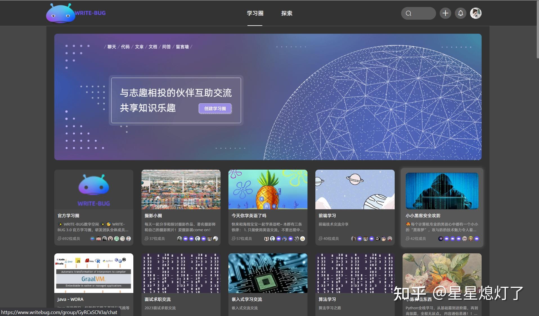539x316 pixels.
Task: Open the 问答 section link
Action: [167, 47]
